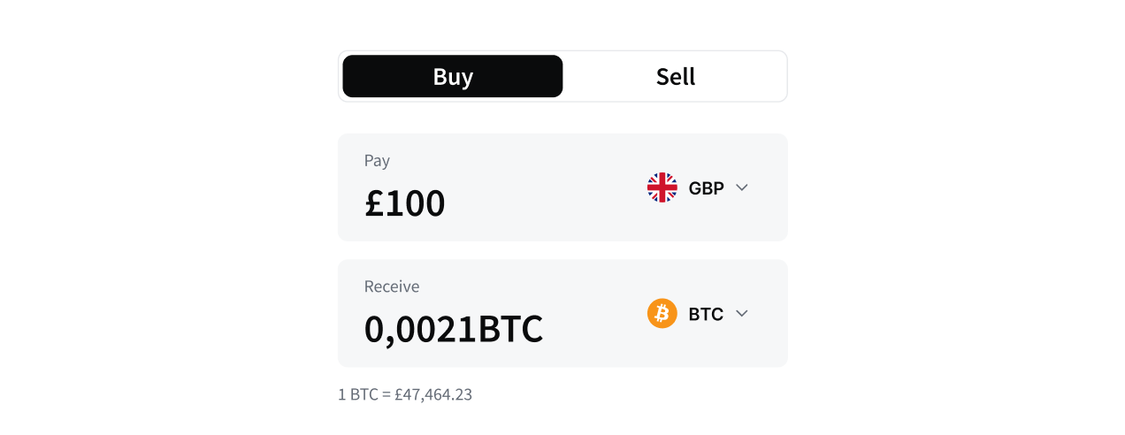The width and height of the screenshot is (1125, 435).
Task: Click the £100 pay amount
Action: click(x=405, y=203)
